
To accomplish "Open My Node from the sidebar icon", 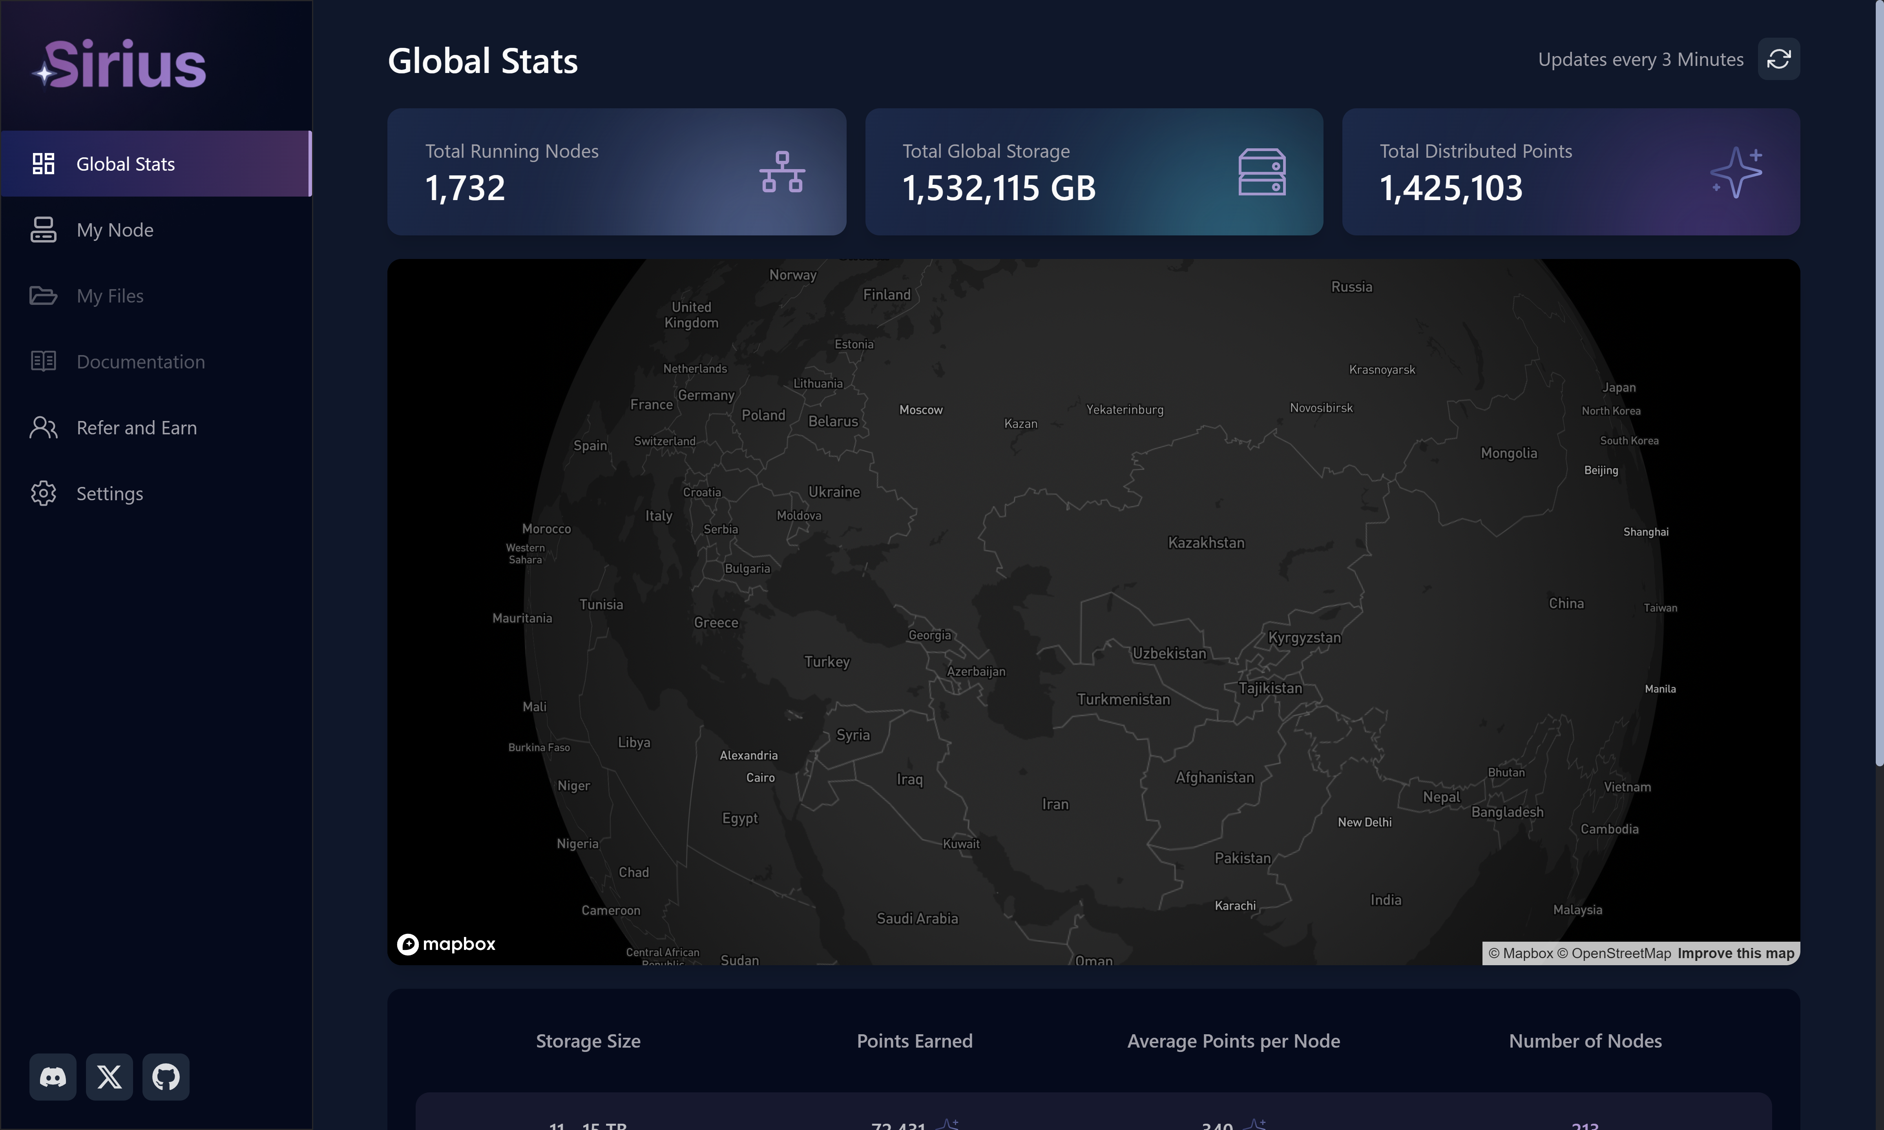I will tap(44, 229).
